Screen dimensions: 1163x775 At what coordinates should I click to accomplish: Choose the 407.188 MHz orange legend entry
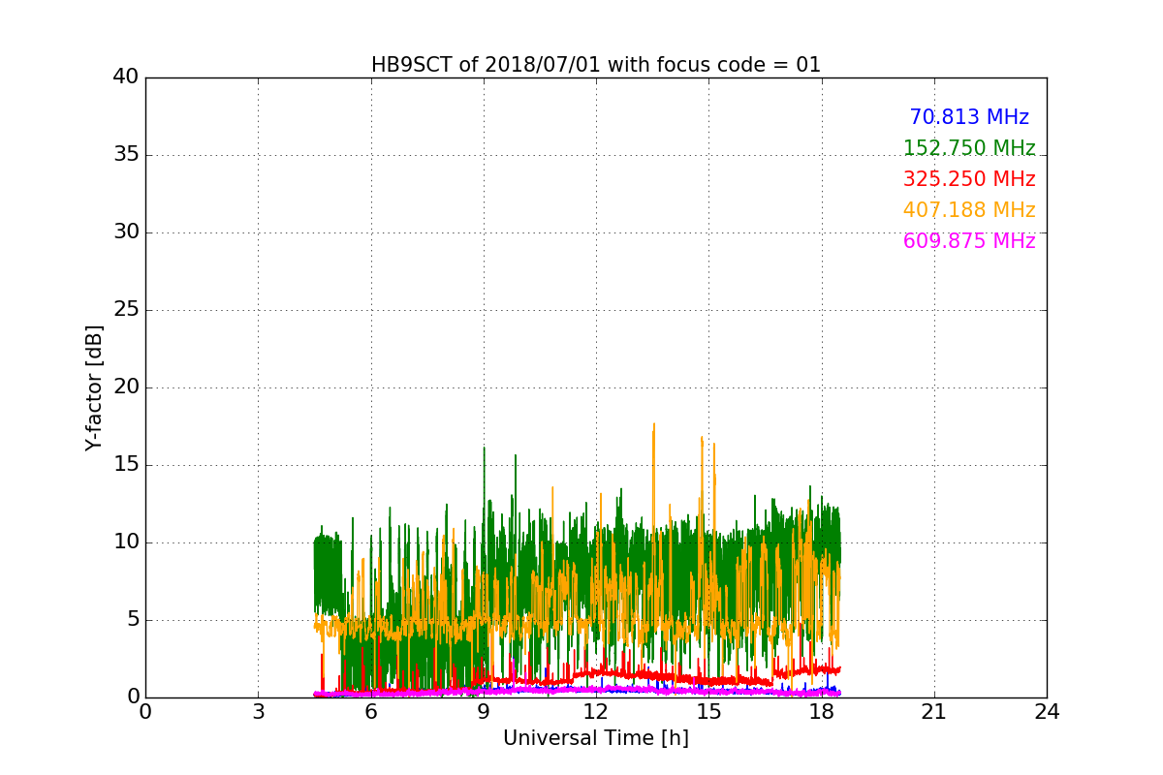pos(968,210)
